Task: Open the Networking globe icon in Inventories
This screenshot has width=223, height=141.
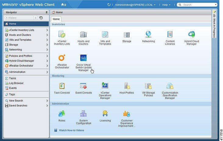Action: tap(148, 34)
